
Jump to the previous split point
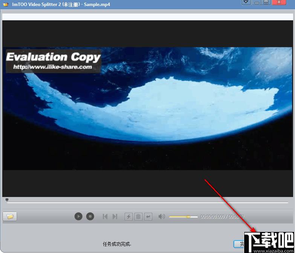click(105, 217)
